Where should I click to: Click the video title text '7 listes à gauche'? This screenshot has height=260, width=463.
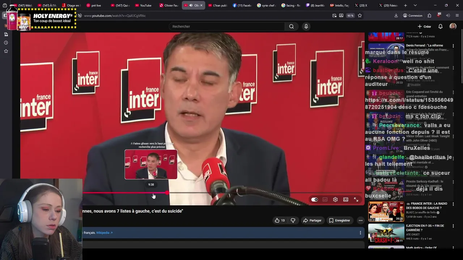tap(133, 211)
